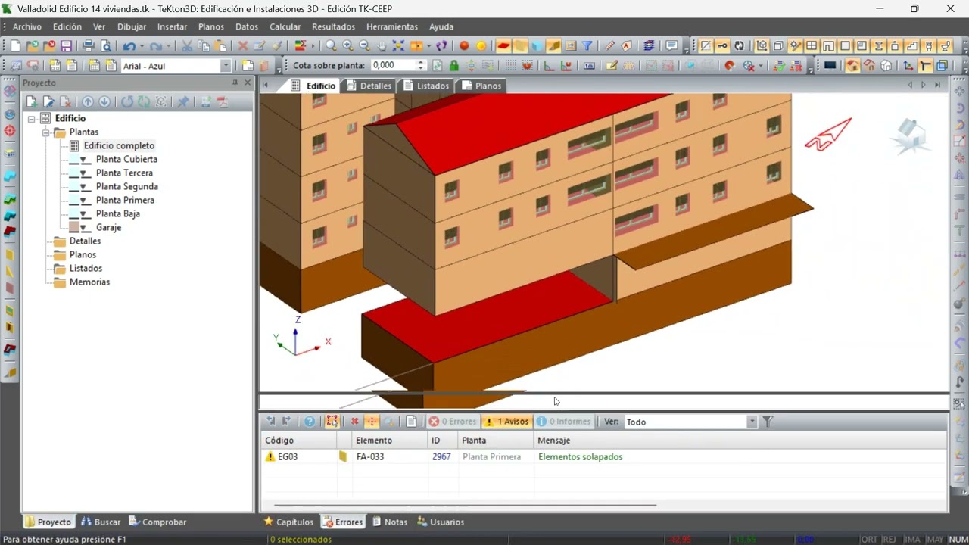Toggle the 0 Errores filter button
The image size is (969, 545).
[x=453, y=422]
